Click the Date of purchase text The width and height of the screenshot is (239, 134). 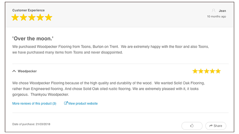31,124
